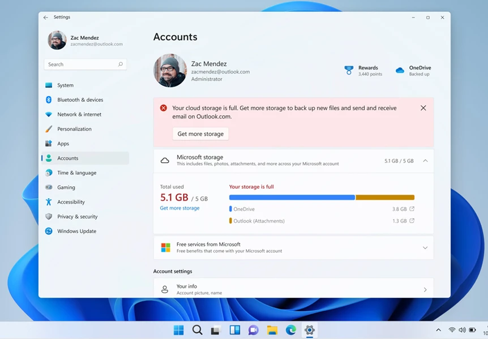Open the Your info chevron
This screenshot has height=339, width=488.
425,290
